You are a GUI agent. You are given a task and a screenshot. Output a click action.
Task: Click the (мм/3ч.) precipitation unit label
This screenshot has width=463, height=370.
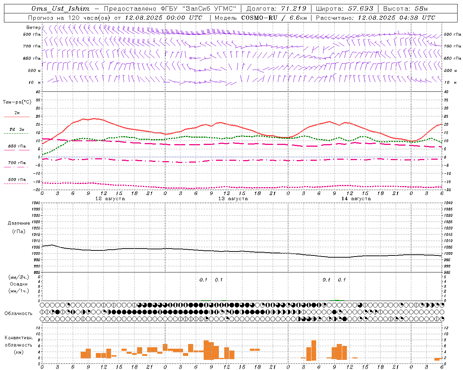(x=19, y=277)
